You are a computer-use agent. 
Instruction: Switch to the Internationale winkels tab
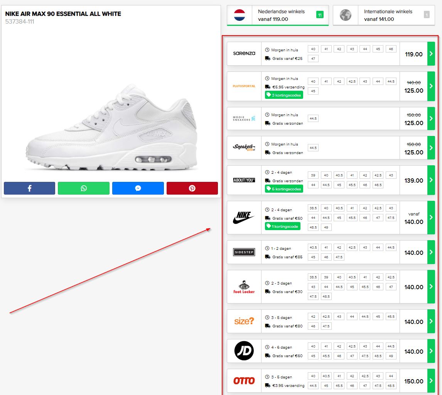click(x=384, y=15)
